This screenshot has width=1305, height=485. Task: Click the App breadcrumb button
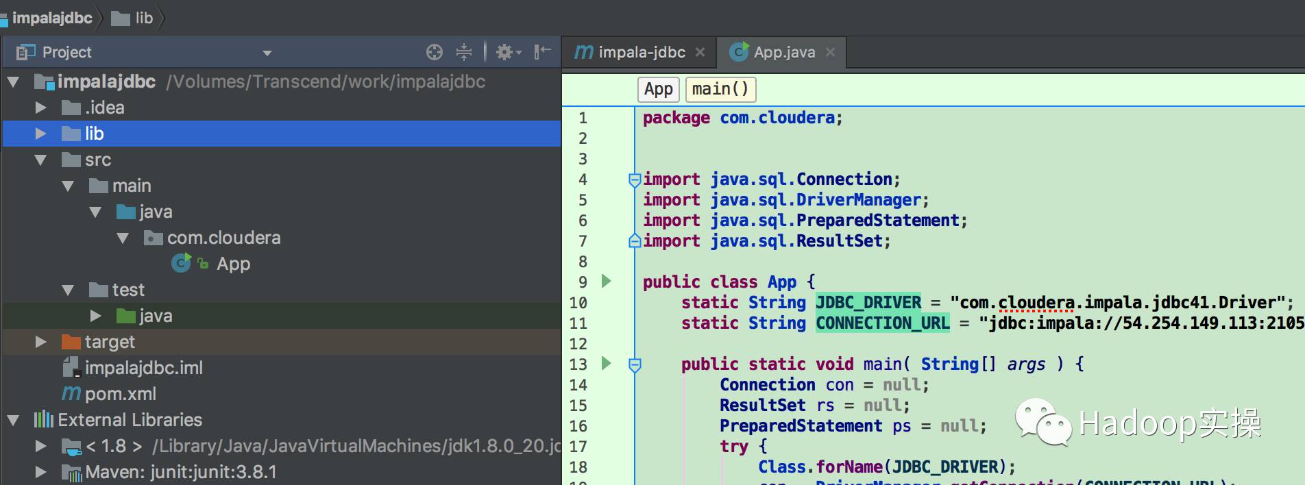click(658, 89)
